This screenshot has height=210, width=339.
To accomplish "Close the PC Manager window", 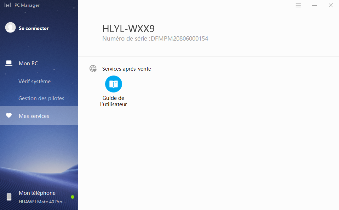I will pyautogui.click(x=331, y=5).
